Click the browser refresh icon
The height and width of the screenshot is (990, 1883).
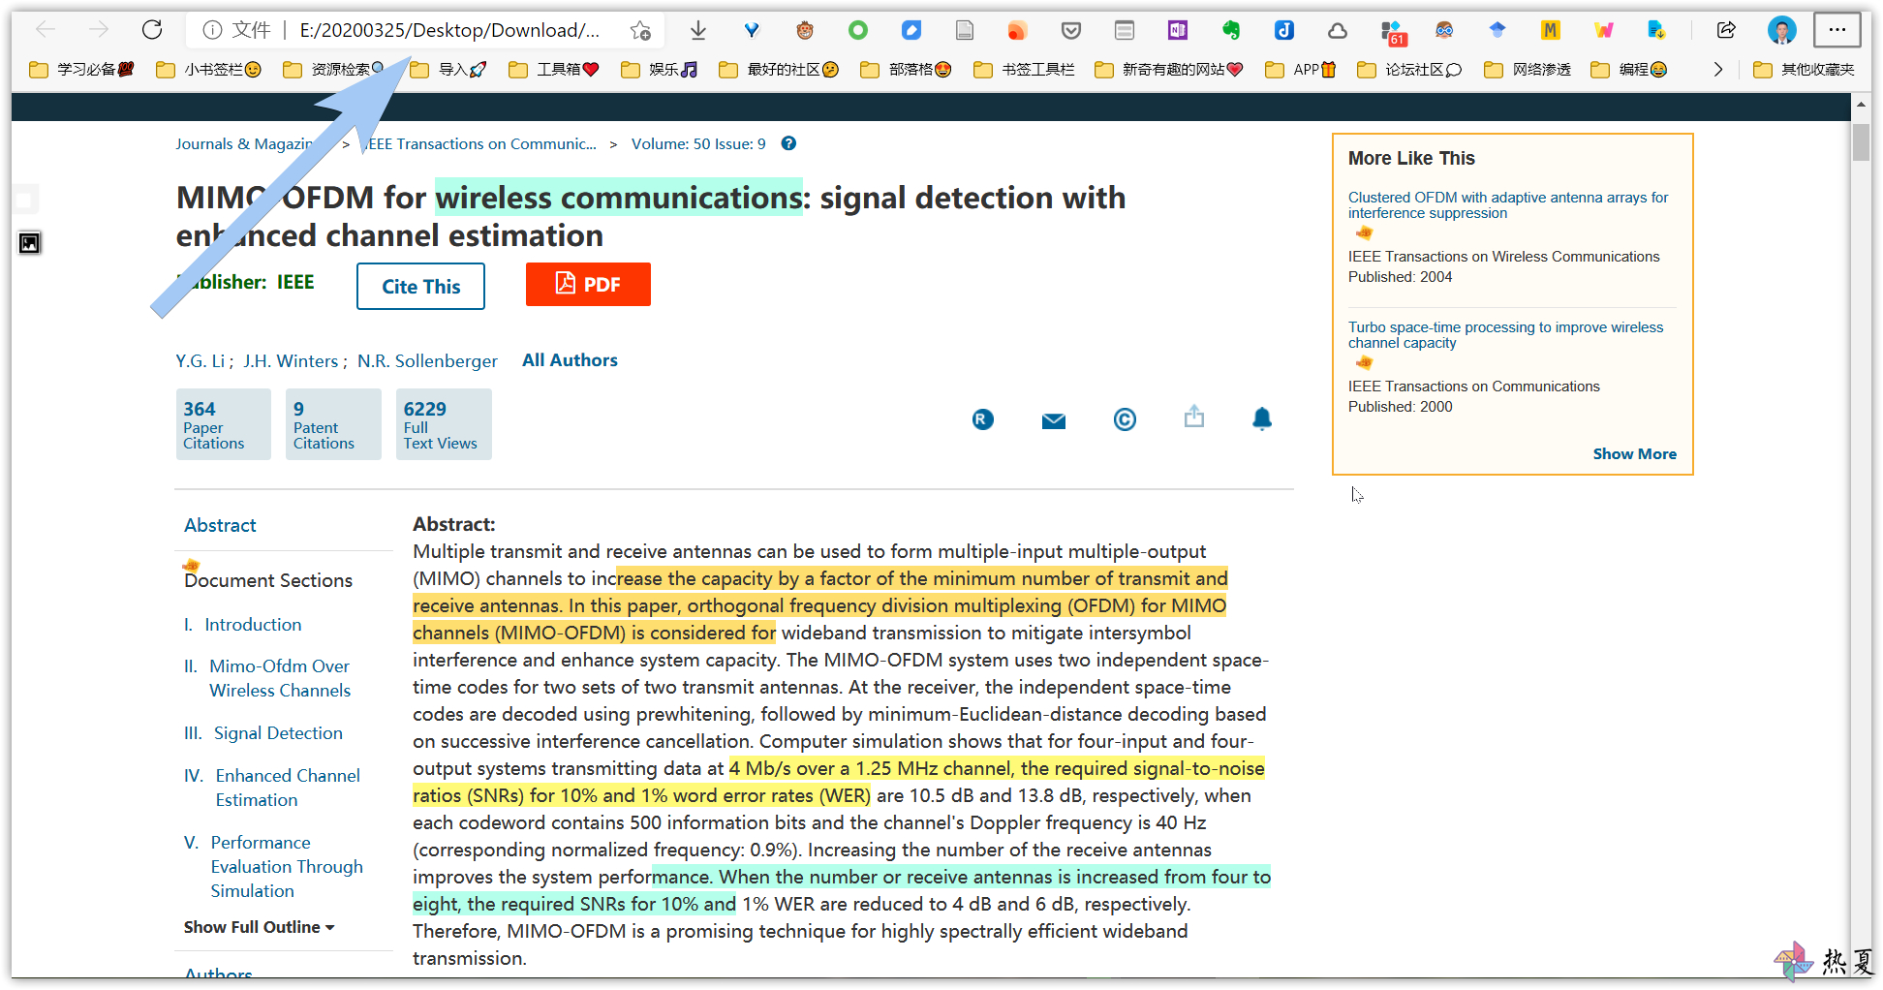pos(152,30)
